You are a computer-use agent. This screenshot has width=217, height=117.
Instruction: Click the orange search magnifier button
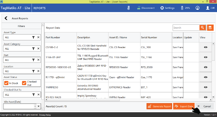(x=203, y=28)
